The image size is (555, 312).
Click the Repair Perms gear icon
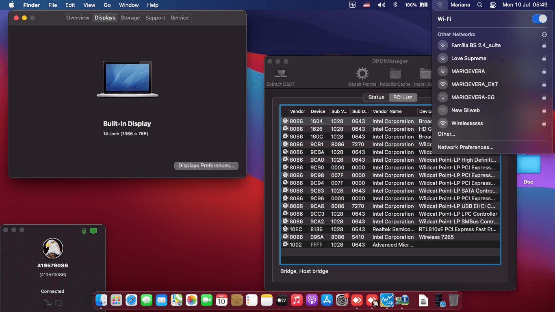[362, 74]
